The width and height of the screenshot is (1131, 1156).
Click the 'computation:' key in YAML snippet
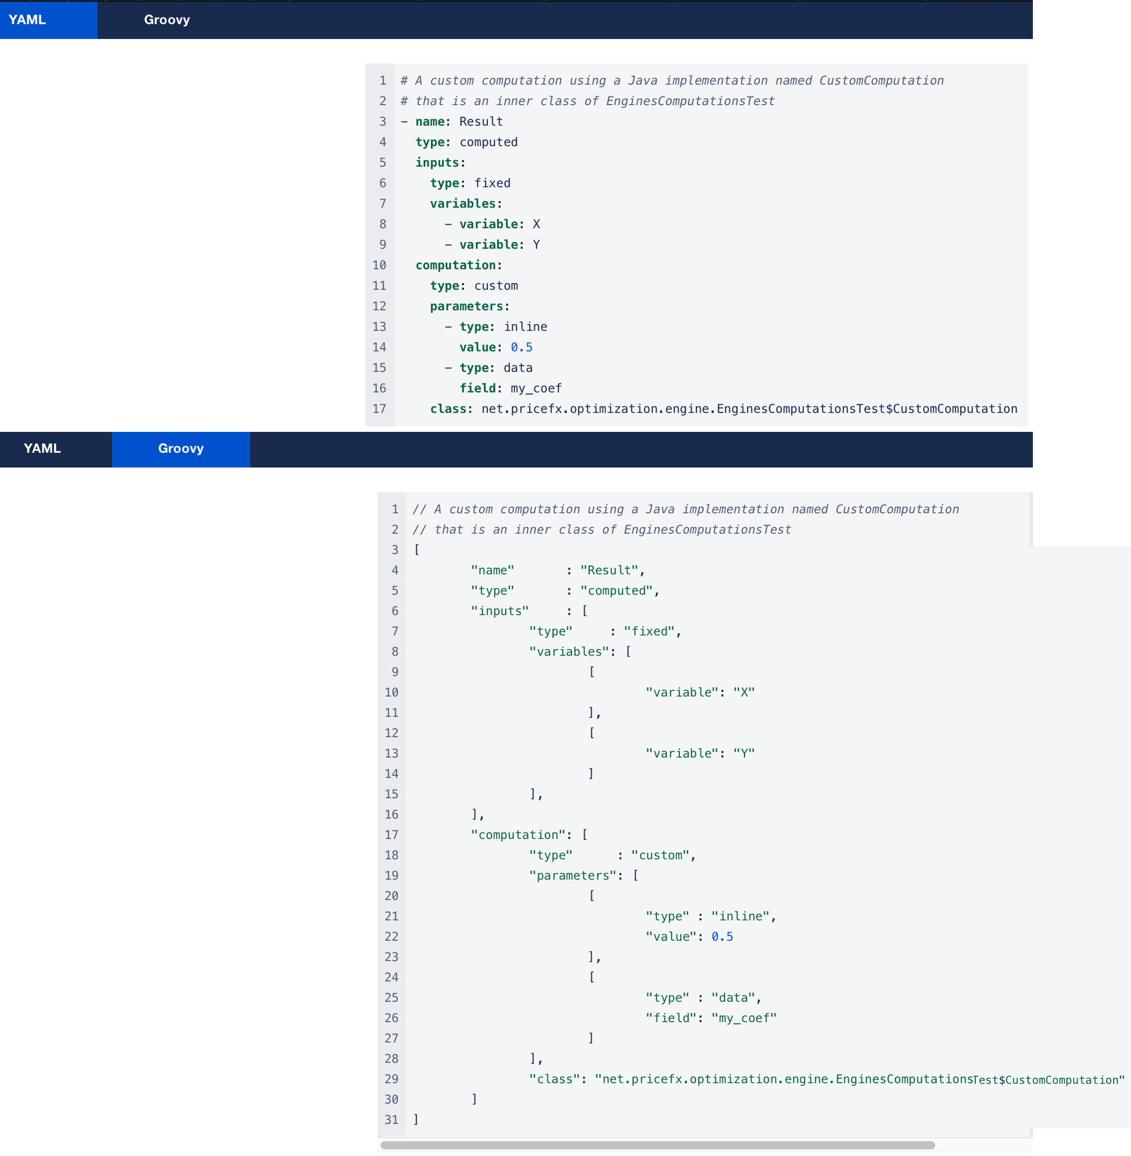pyautogui.click(x=459, y=265)
